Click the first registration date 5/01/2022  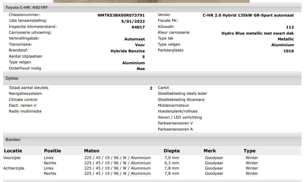click(133, 21)
